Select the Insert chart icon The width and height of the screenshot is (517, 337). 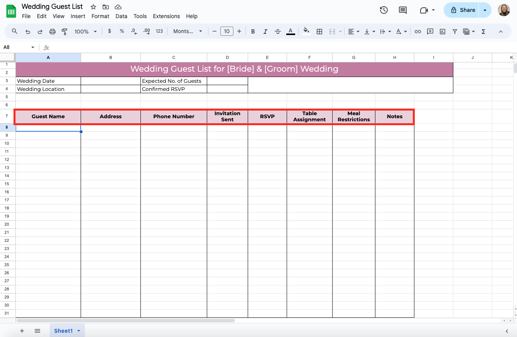tap(442, 31)
